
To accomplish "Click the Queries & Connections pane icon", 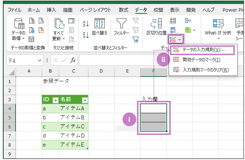I will [71, 21].
